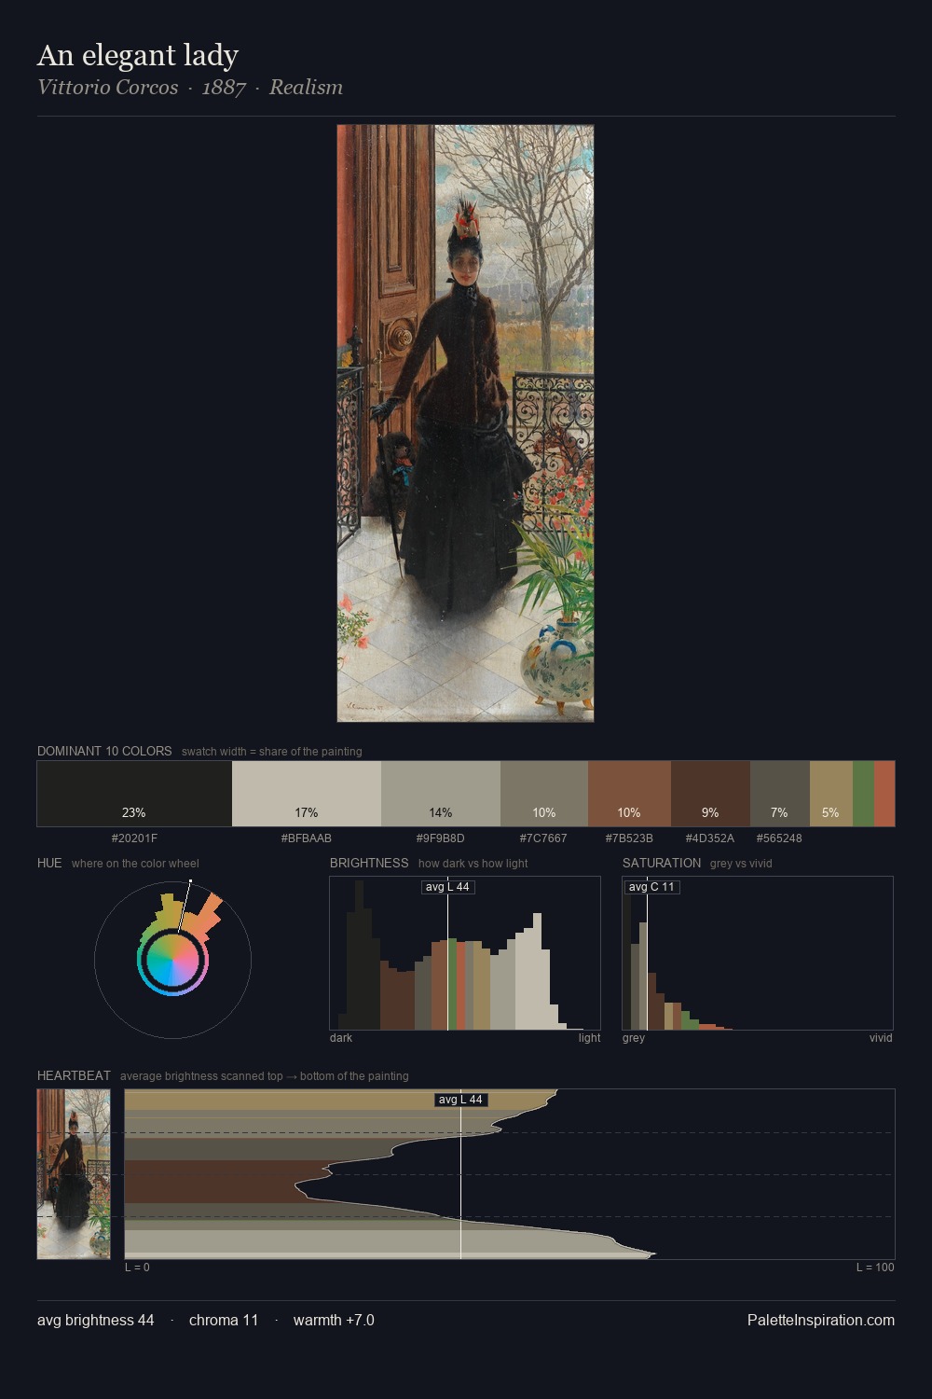Click the hex code #4D352A
The height and width of the screenshot is (1399, 932).
(x=710, y=838)
